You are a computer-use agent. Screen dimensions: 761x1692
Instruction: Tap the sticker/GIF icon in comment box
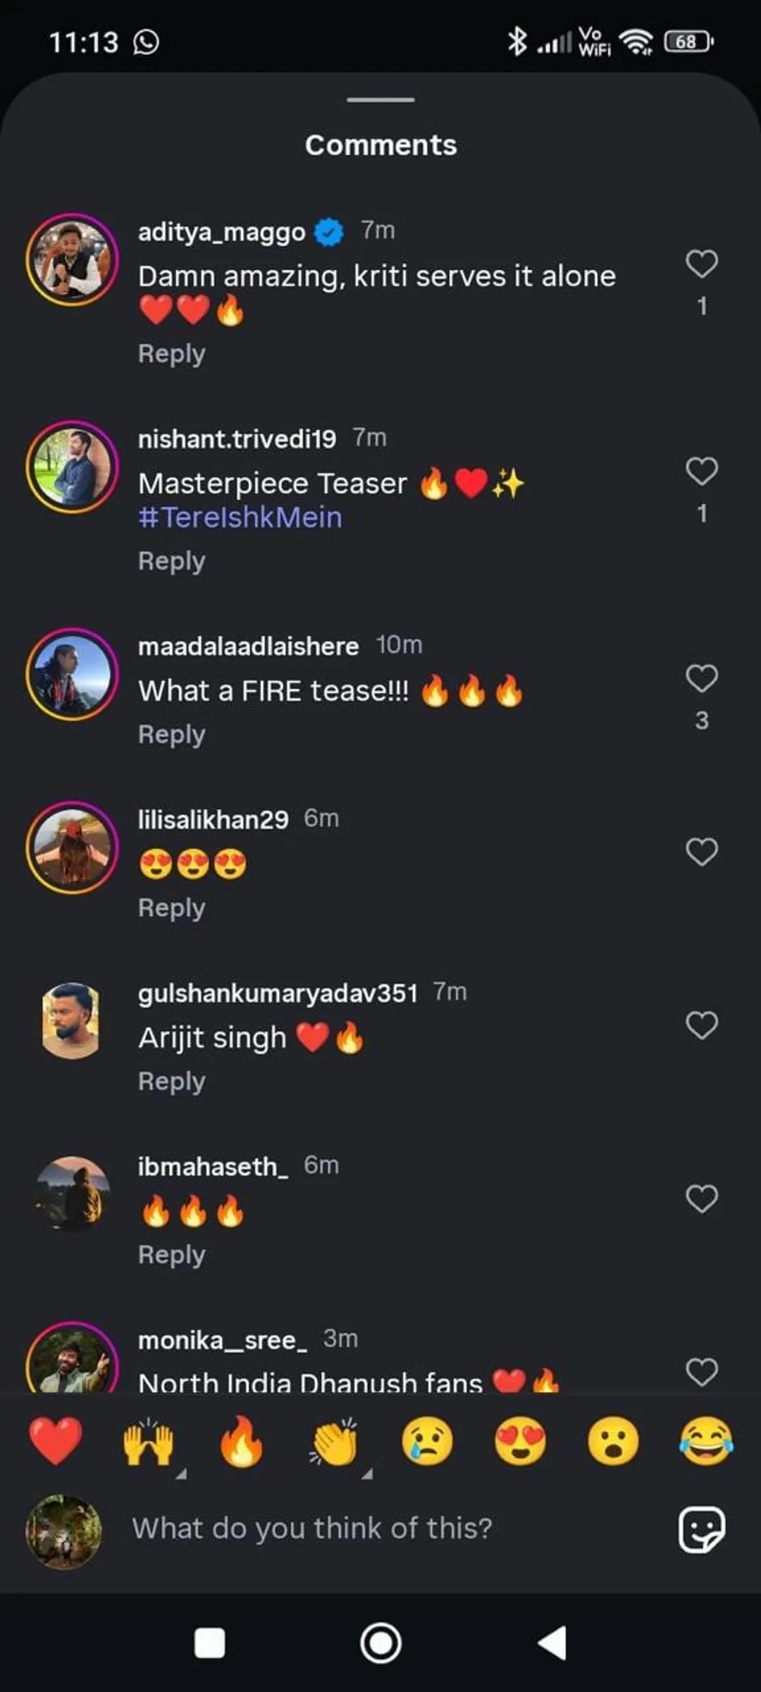[701, 1529]
